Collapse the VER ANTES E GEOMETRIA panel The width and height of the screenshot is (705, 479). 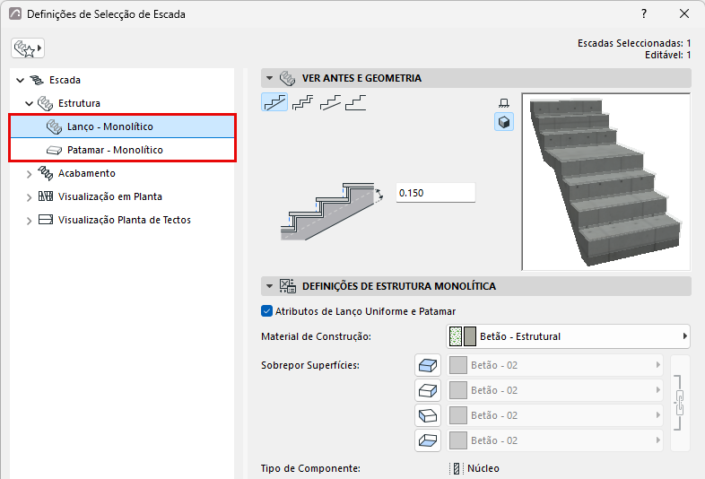pyautogui.click(x=269, y=78)
